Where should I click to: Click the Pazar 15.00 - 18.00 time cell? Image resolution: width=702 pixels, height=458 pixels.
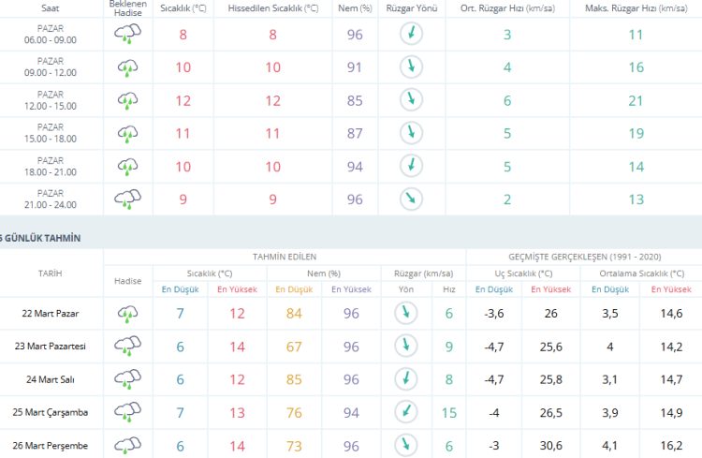coord(51,133)
